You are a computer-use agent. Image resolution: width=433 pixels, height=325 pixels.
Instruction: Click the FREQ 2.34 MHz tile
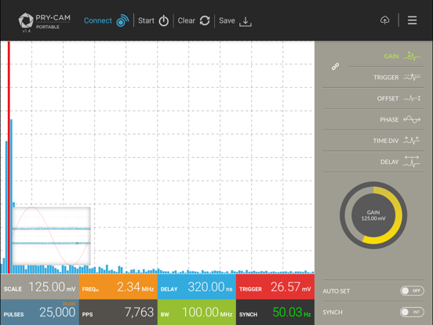click(x=118, y=287)
